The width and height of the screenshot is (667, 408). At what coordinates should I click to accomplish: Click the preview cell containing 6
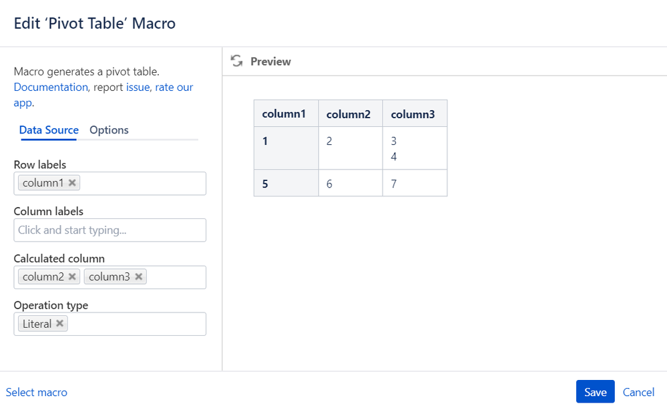click(351, 184)
